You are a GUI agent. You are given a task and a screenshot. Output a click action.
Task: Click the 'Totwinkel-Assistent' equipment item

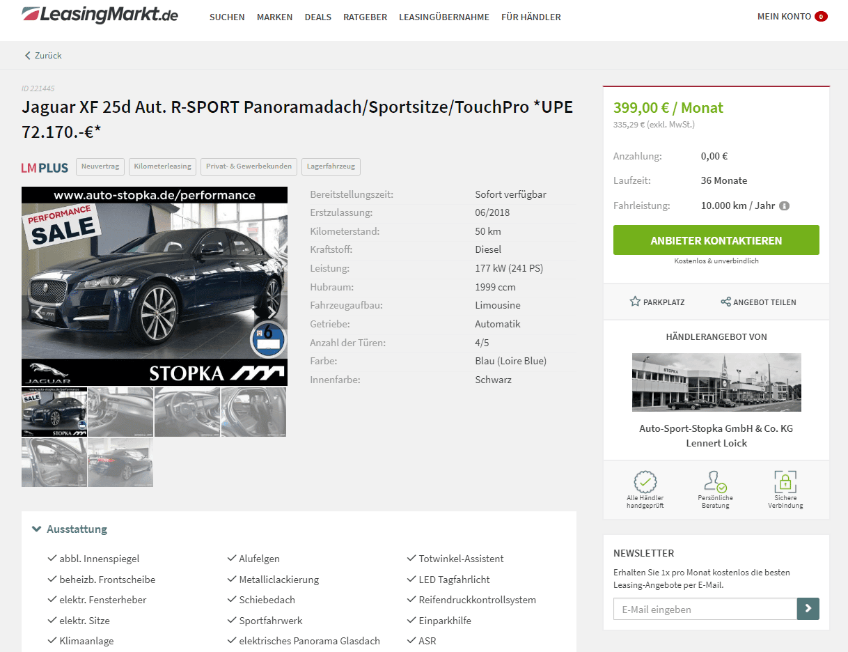point(461,559)
